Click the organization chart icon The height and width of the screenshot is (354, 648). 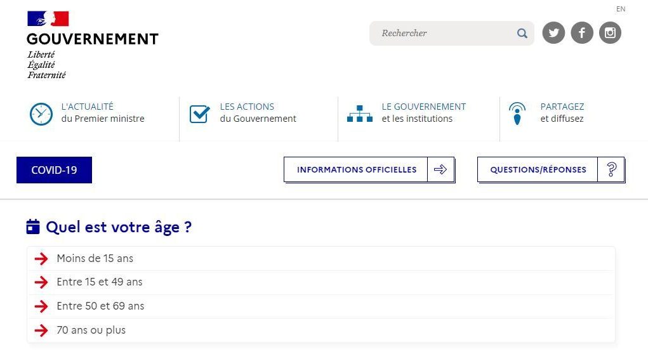click(360, 114)
